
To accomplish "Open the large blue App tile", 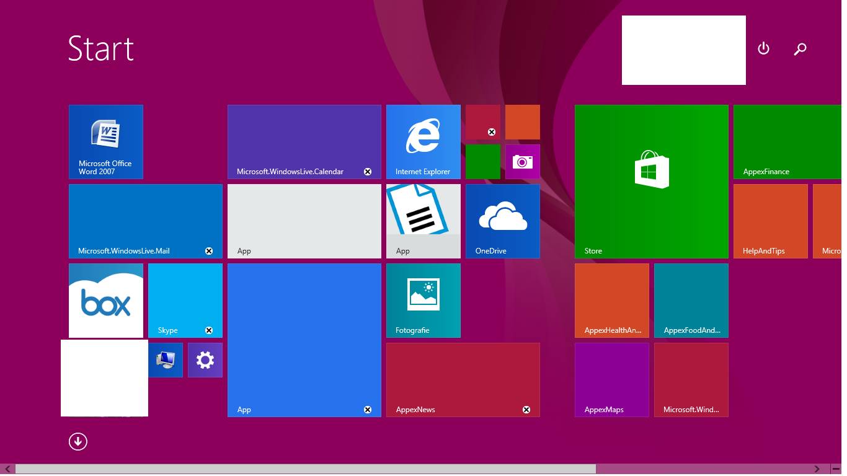I will point(304,340).
